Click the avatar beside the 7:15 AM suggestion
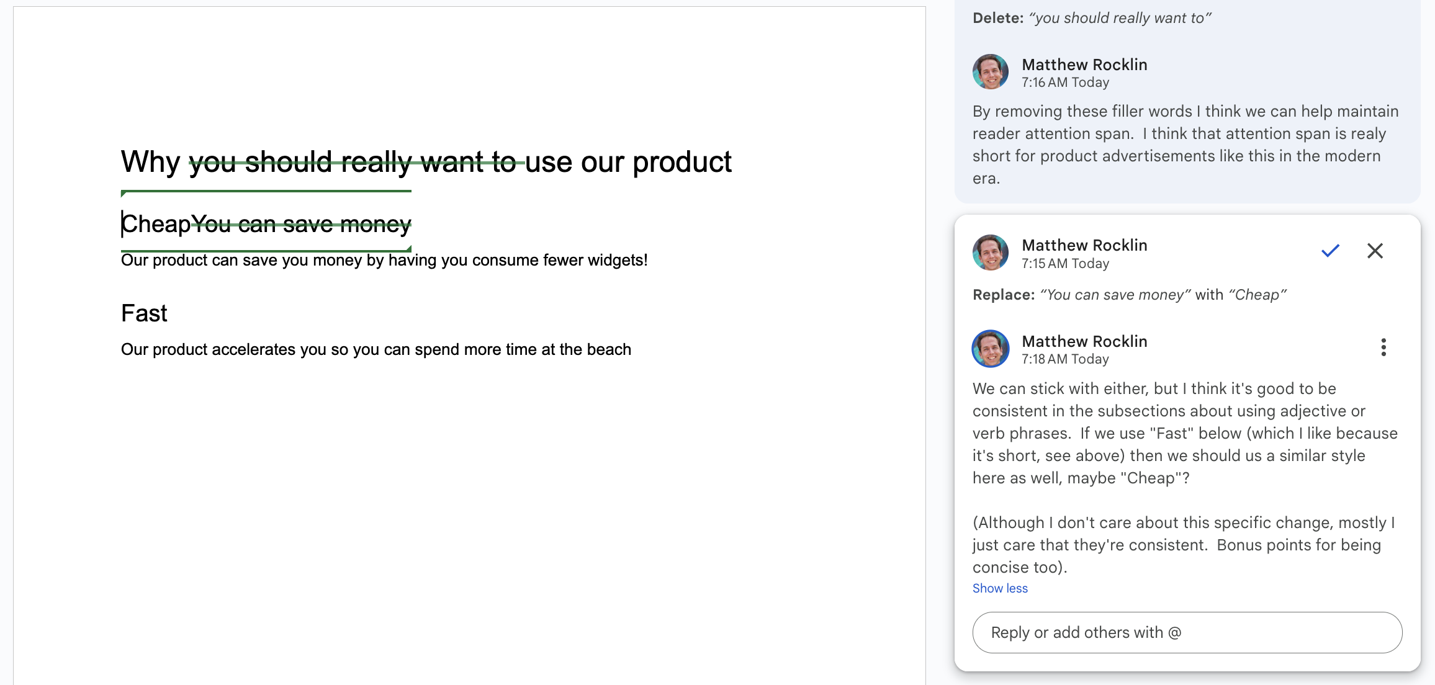Image resolution: width=1435 pixels, height=685 pixels. coord(990,253)
